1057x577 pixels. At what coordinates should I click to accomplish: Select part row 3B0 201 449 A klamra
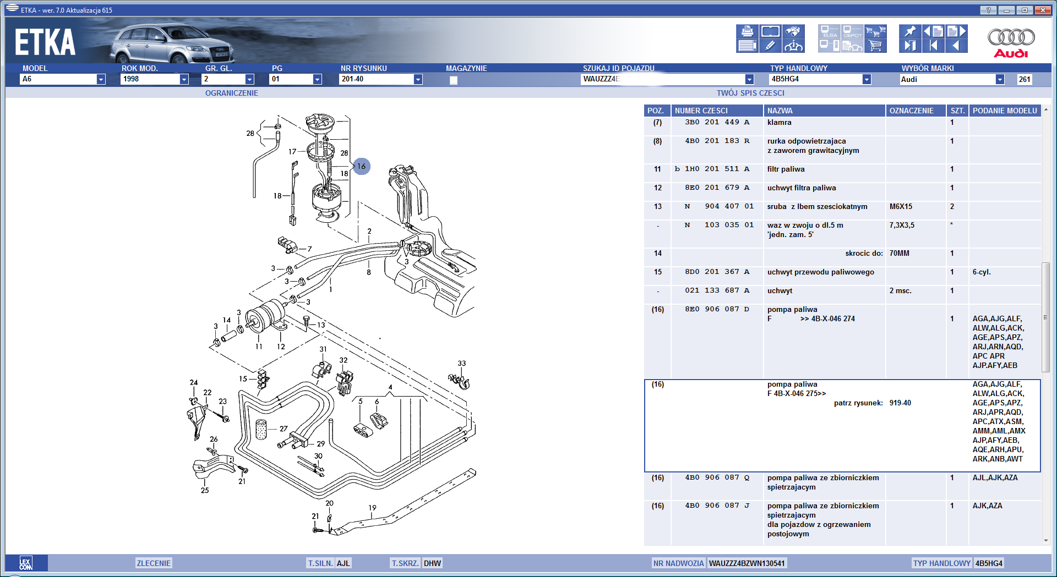[x=842, y=126]
